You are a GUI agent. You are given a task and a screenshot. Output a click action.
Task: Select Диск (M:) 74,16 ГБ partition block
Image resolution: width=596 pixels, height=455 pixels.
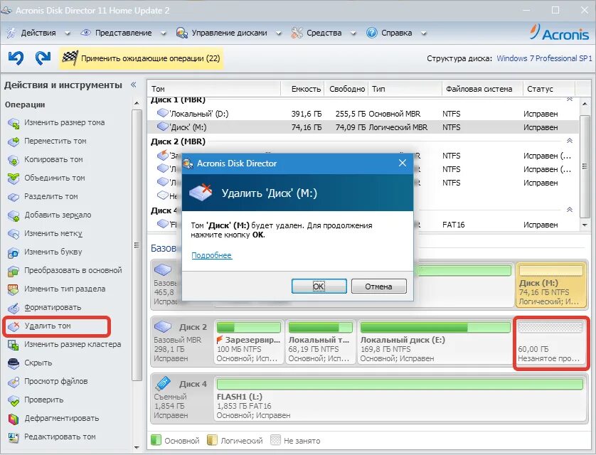pos(550,285)
